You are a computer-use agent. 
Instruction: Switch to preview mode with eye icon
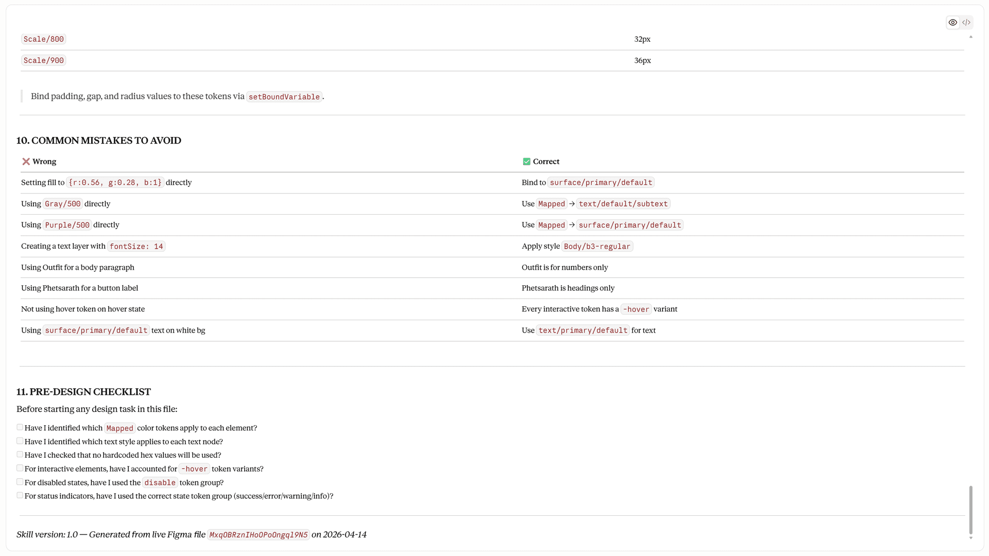(x=953, y=23)
